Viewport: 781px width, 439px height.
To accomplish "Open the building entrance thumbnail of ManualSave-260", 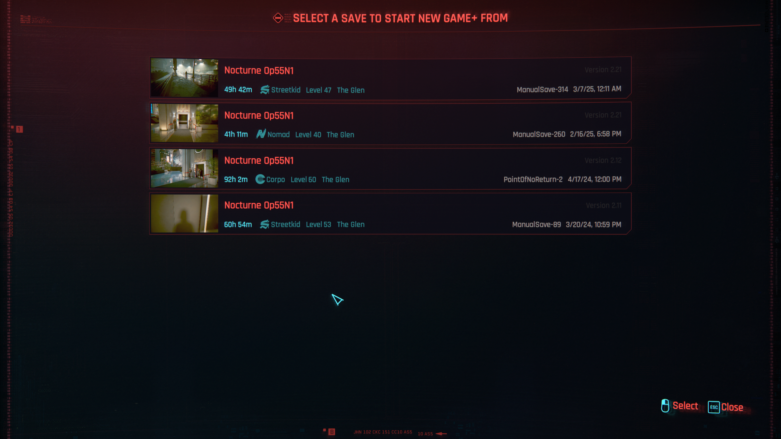I will (x=185, y=123).
